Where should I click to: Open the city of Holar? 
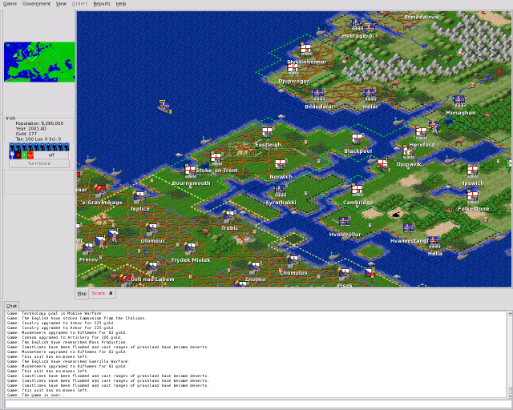[370, 94]
